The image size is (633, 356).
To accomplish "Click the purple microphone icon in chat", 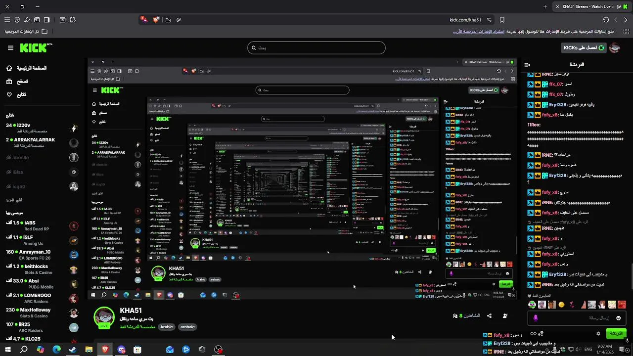I will point(536,318).
